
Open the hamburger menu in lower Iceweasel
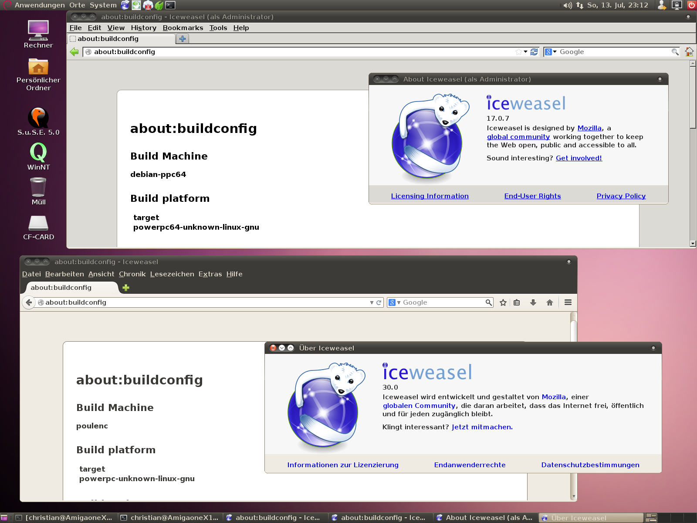click(568, 302)
